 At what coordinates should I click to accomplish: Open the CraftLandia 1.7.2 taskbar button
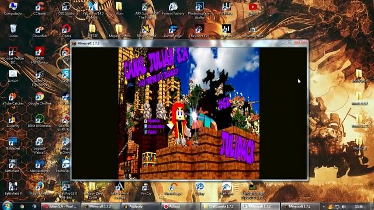[x=221, y=206]
